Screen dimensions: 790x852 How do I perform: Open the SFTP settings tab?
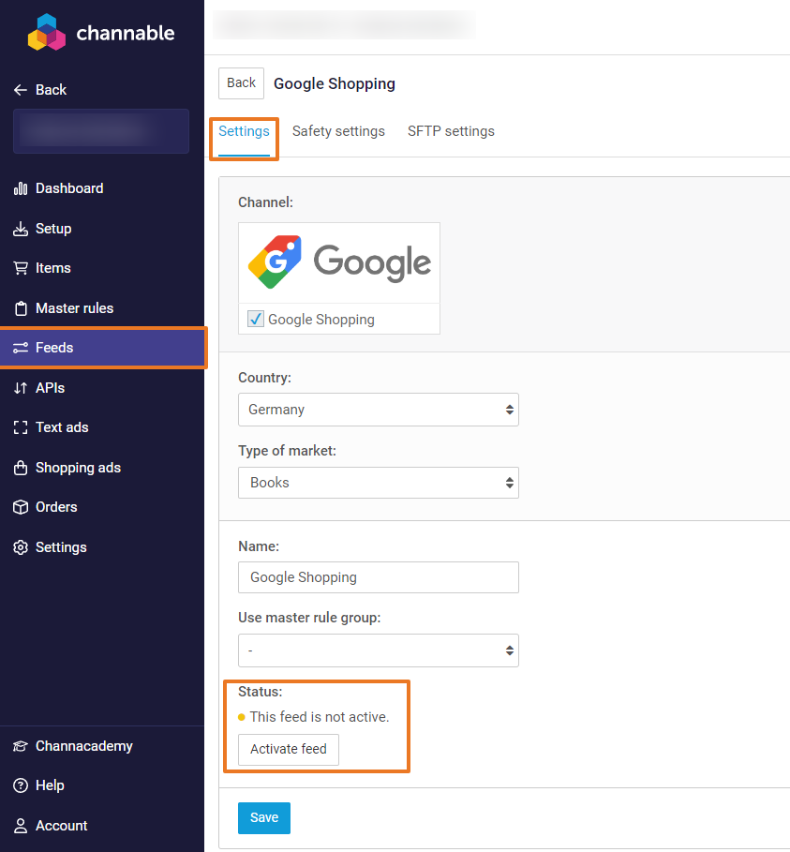click(x=451, y=131)
